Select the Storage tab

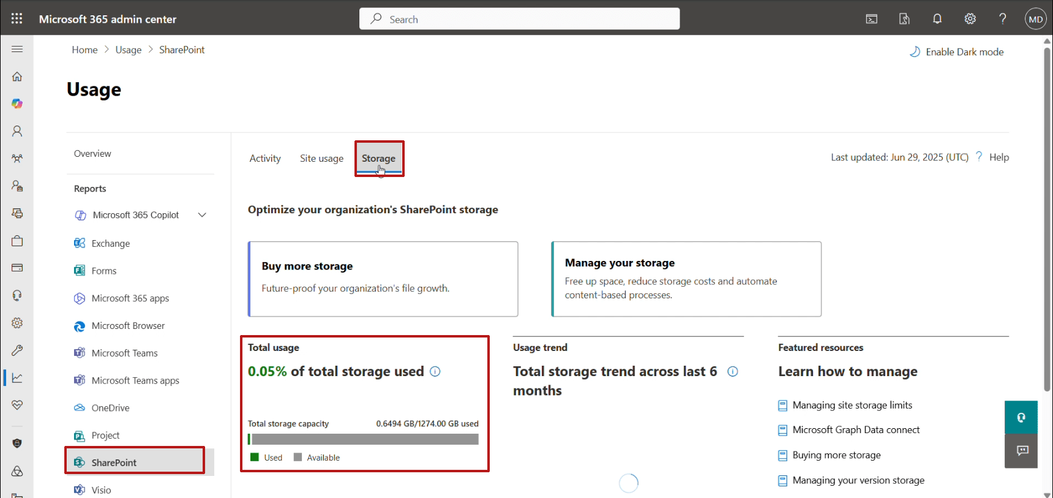378,159
